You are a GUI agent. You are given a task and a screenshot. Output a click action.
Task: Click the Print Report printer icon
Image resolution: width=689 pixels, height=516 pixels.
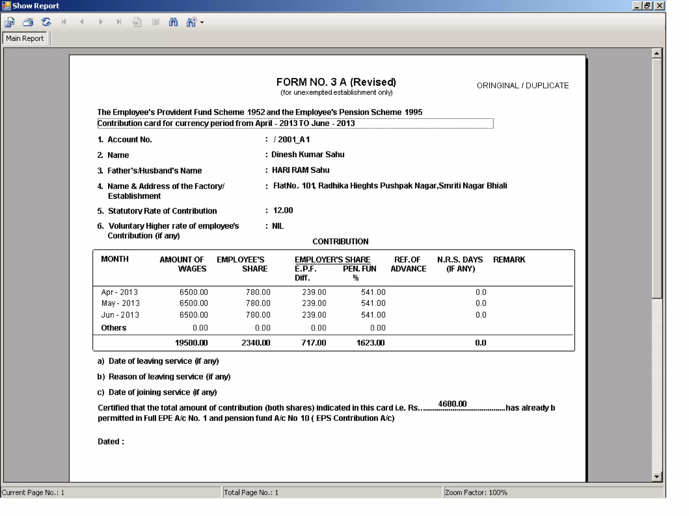tap(28, 22)
